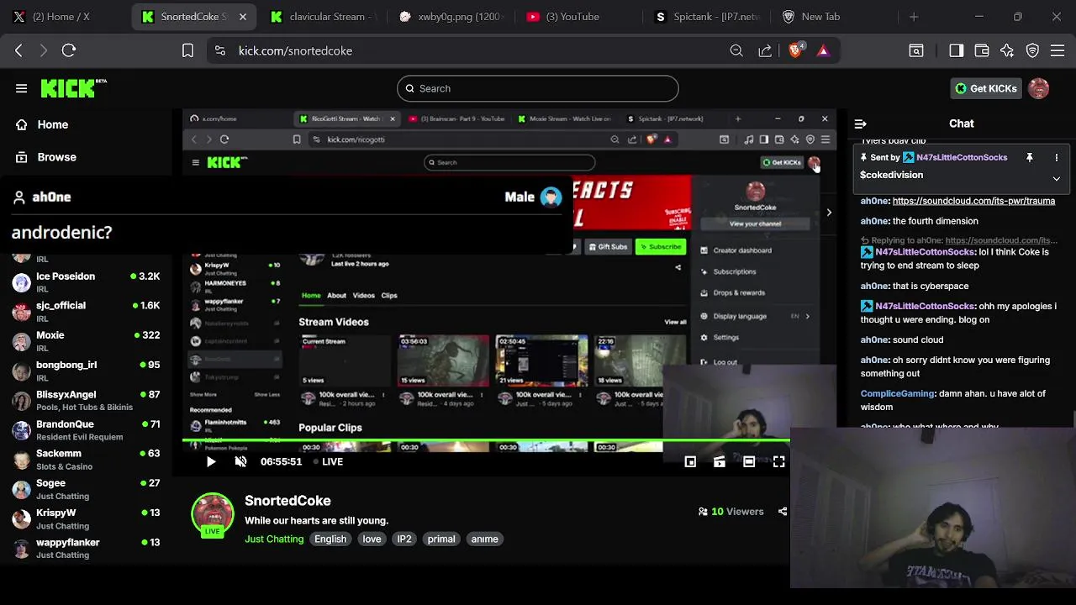The width and height of the screenshot is (1076, 605).
Task: Click the Kick Search field
Action: (x=538, y=88)
